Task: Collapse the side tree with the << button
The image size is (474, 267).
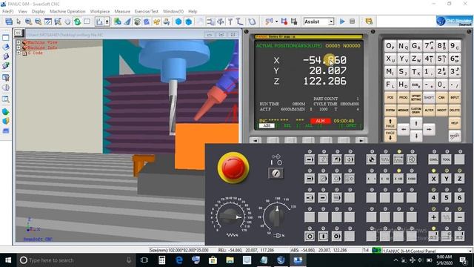Action: click(x=18, y=33)
